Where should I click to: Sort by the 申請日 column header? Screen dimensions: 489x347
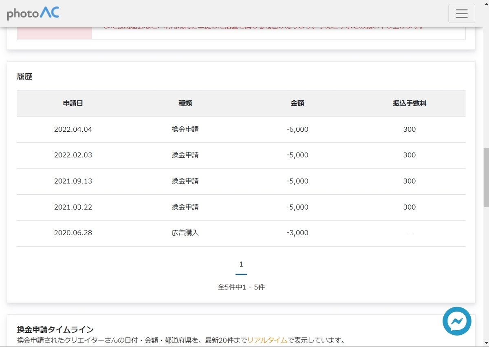tap(73, 103)
